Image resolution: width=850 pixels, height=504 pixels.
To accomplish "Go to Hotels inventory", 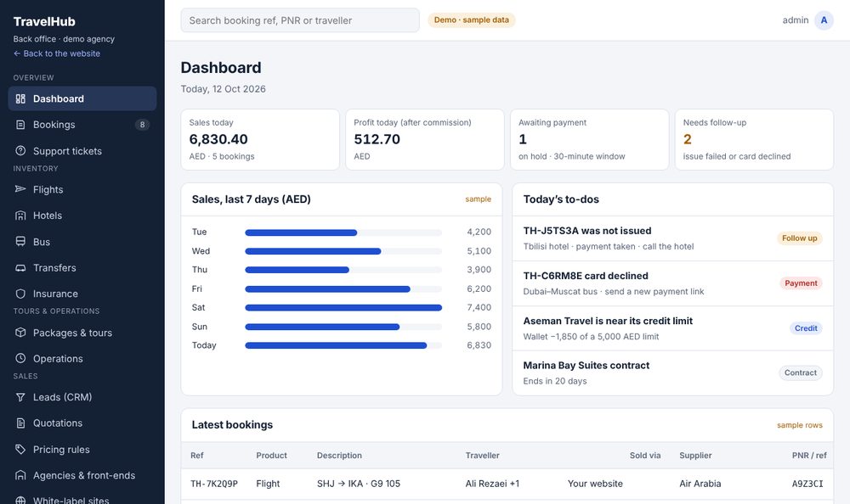I will [x=82, y=216].
